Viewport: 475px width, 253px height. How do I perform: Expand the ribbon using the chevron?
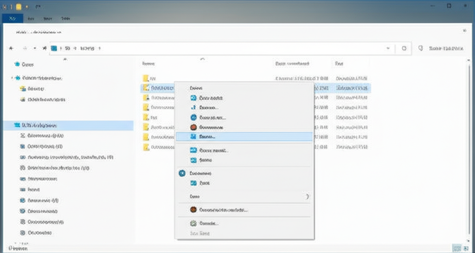(x=465, y=31)
